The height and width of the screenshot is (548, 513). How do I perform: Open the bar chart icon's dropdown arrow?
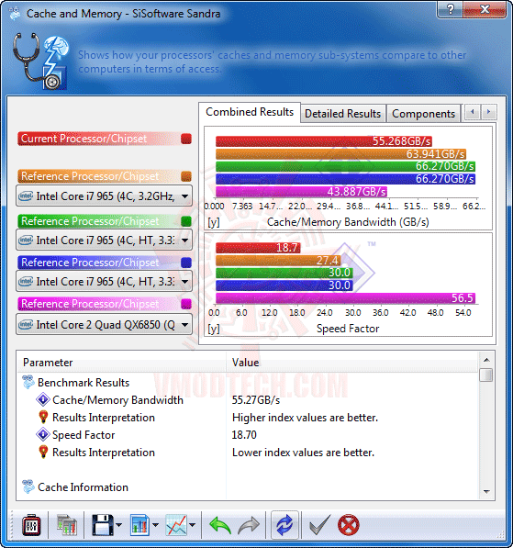pyautogui.click(x=155, y=524)
